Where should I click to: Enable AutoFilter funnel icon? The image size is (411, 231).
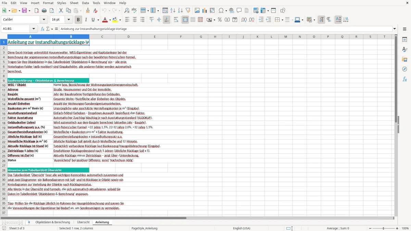[x=188, y=11]
